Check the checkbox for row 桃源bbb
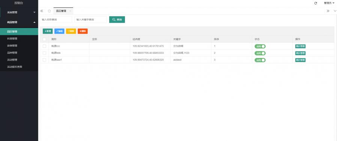The image size is (337, 141). (44, 53)
